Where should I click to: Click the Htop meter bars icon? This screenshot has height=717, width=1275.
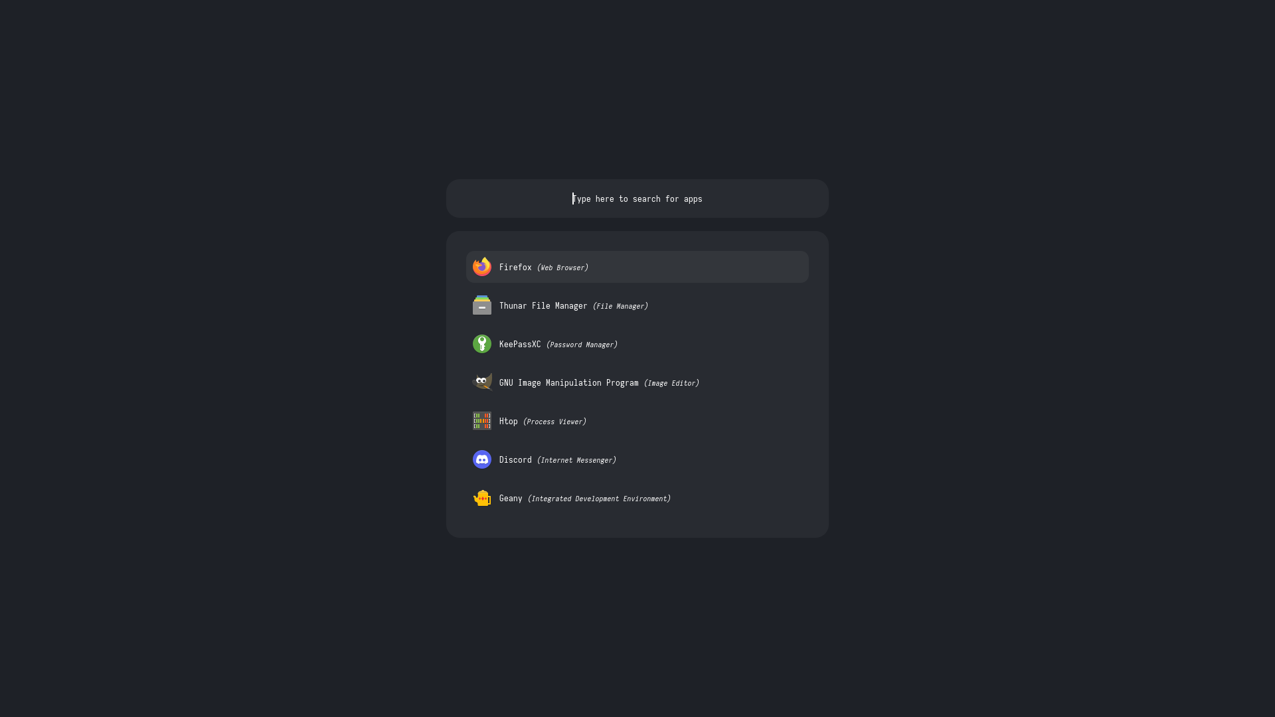point(482,421)
